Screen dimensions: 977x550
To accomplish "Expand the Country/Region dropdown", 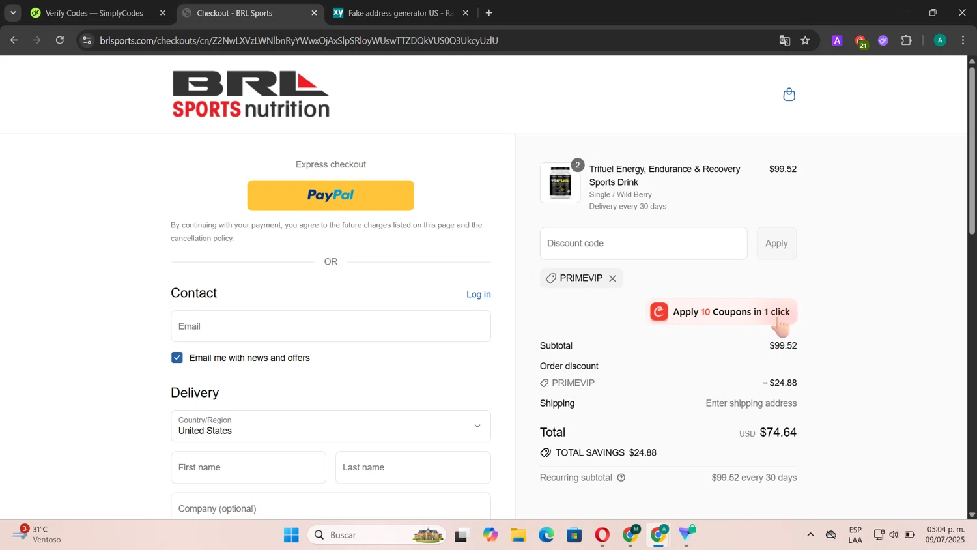I will [331, 426].
